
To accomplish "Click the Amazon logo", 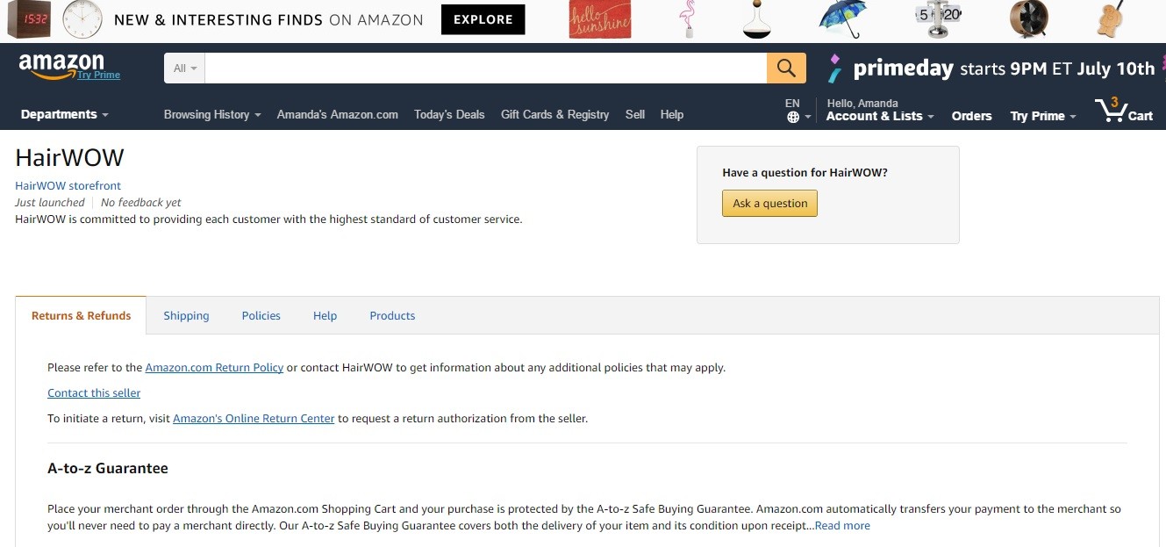I will coord(61,65).
